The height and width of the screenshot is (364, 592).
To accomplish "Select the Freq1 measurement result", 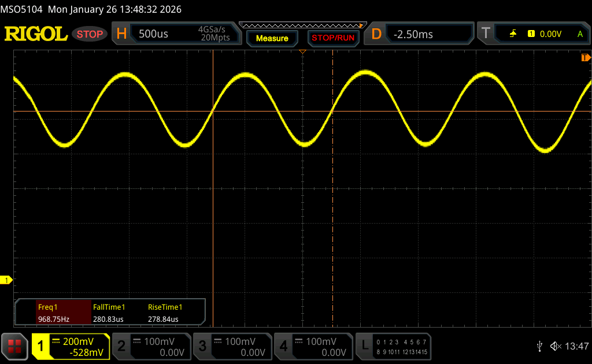I will (53, 313).
